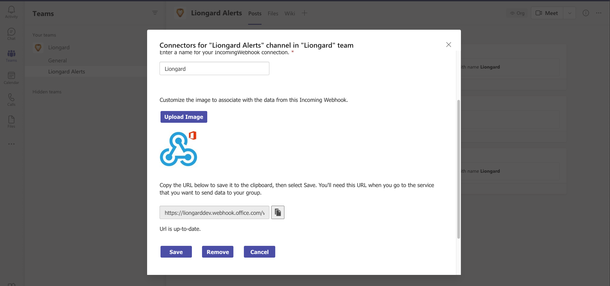Screen dimensions: 610x286
Task: Open the Activity feed
Action: (11, 12)
